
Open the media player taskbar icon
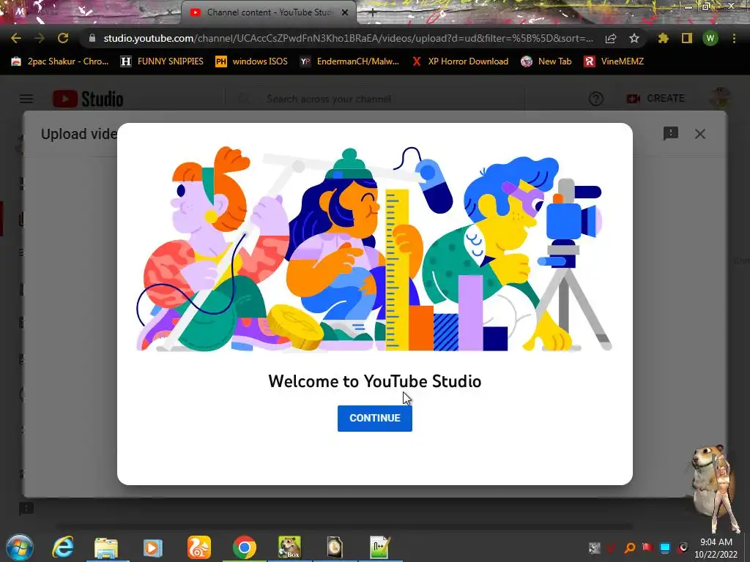[x=152, y=547]
